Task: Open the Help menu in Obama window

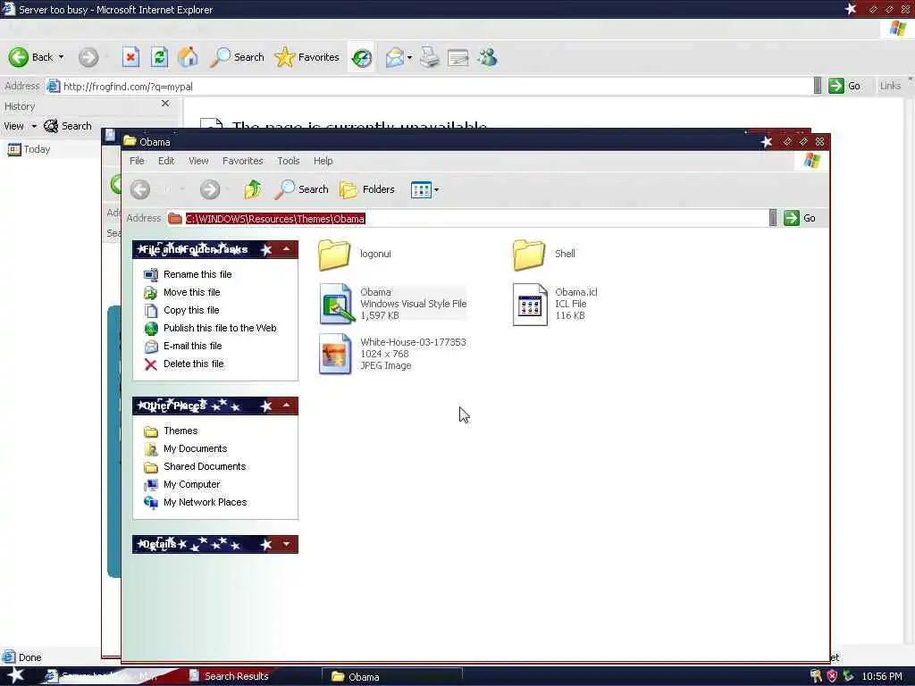Action: (x=323, y=161)
